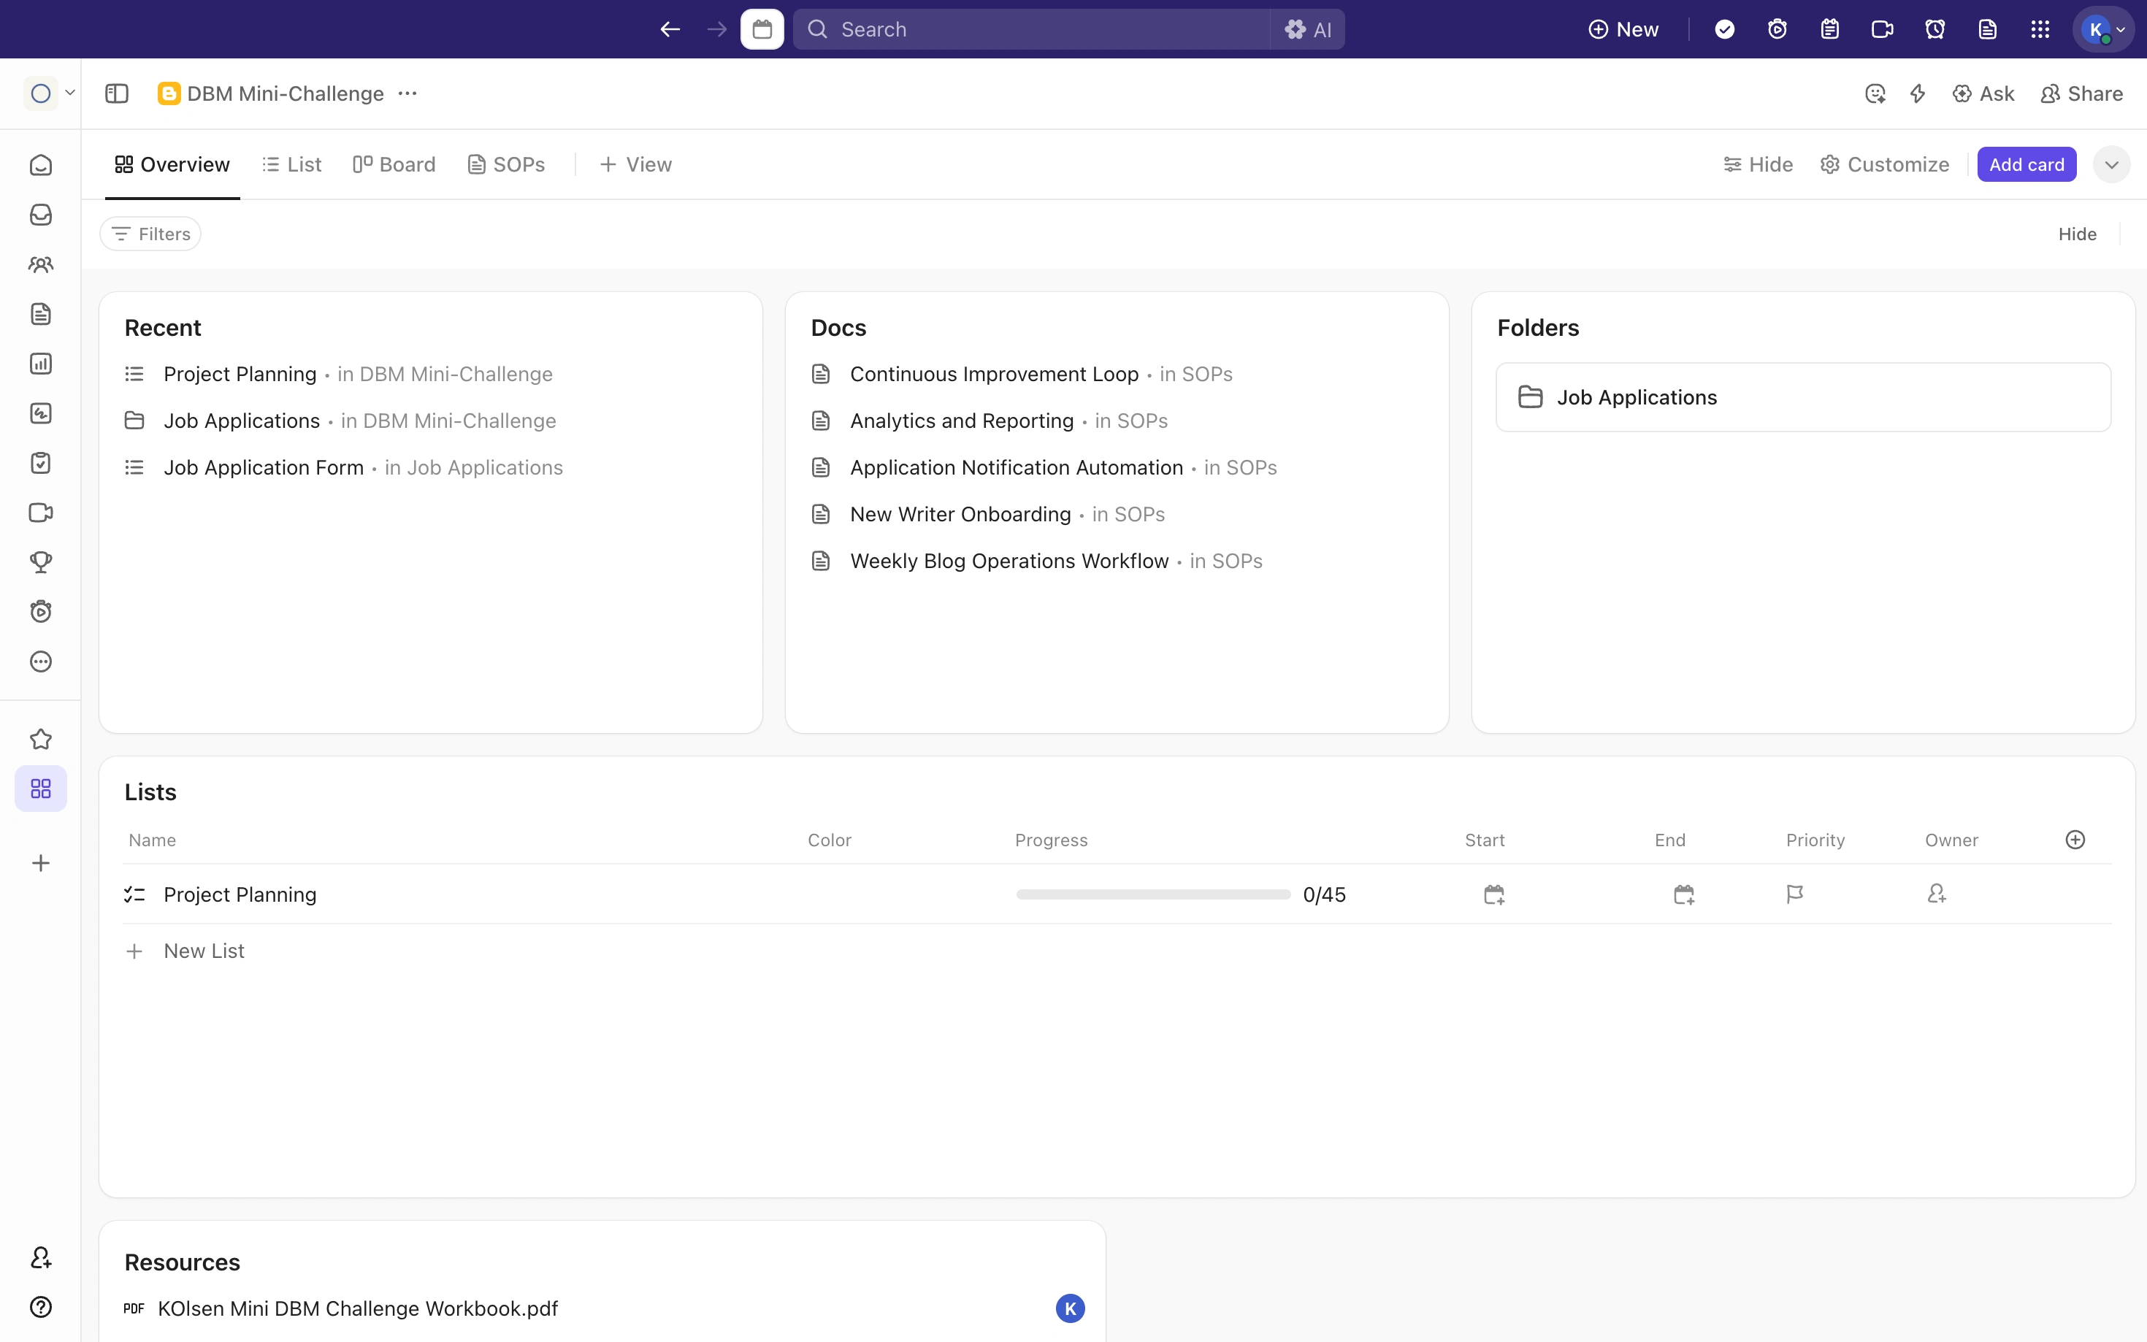Open the apps grid icon in top bar
This screenshot has height=1342, width=2147.
click(2040, 29)
